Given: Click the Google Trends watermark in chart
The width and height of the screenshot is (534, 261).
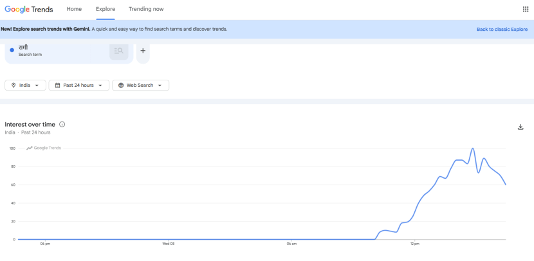Looking at the screenshot, I should point(44,148).
